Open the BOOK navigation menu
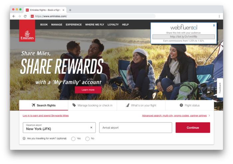This screenshot has width=233, height=164. [44, 25]
